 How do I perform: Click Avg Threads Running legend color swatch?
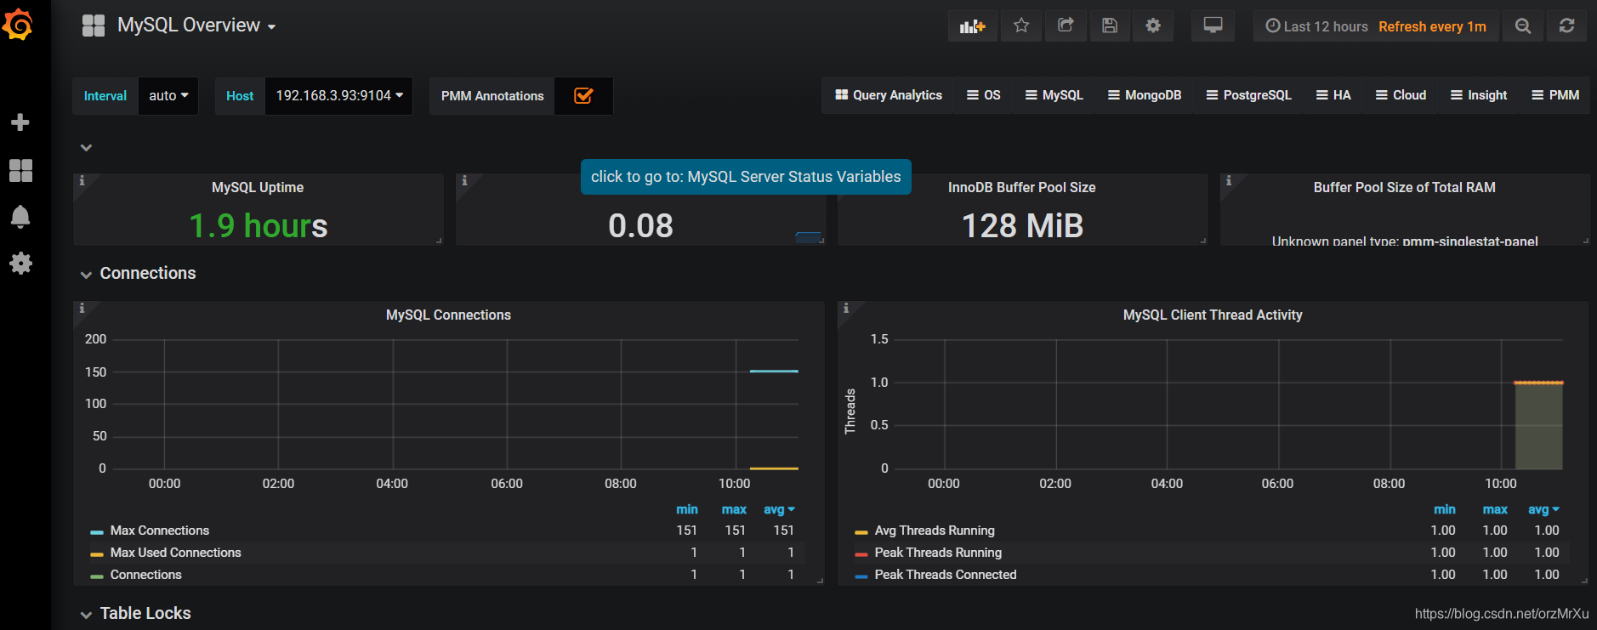[x=861, y=531]
